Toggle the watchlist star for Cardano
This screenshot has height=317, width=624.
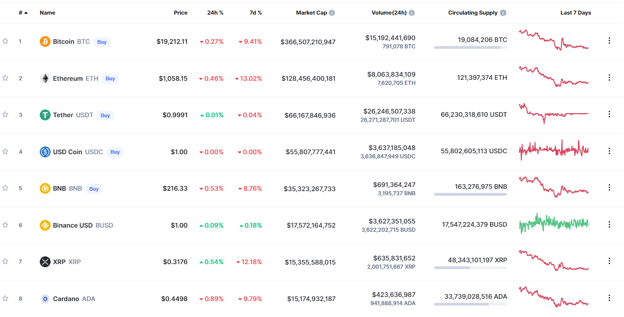(x=5, y=298)
